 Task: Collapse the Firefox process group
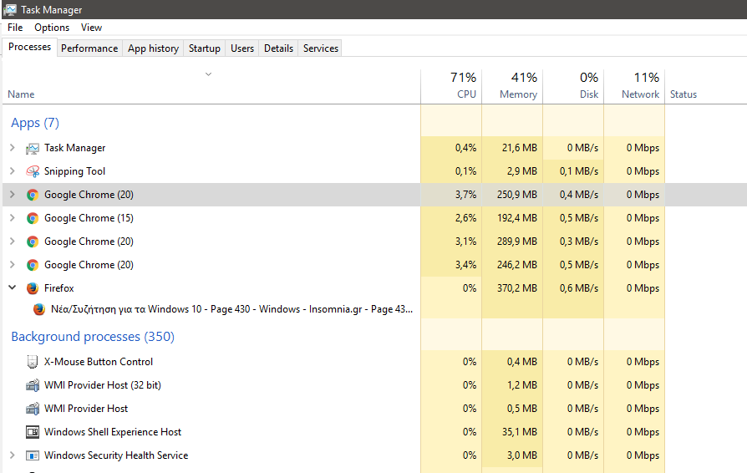[13, 287]
